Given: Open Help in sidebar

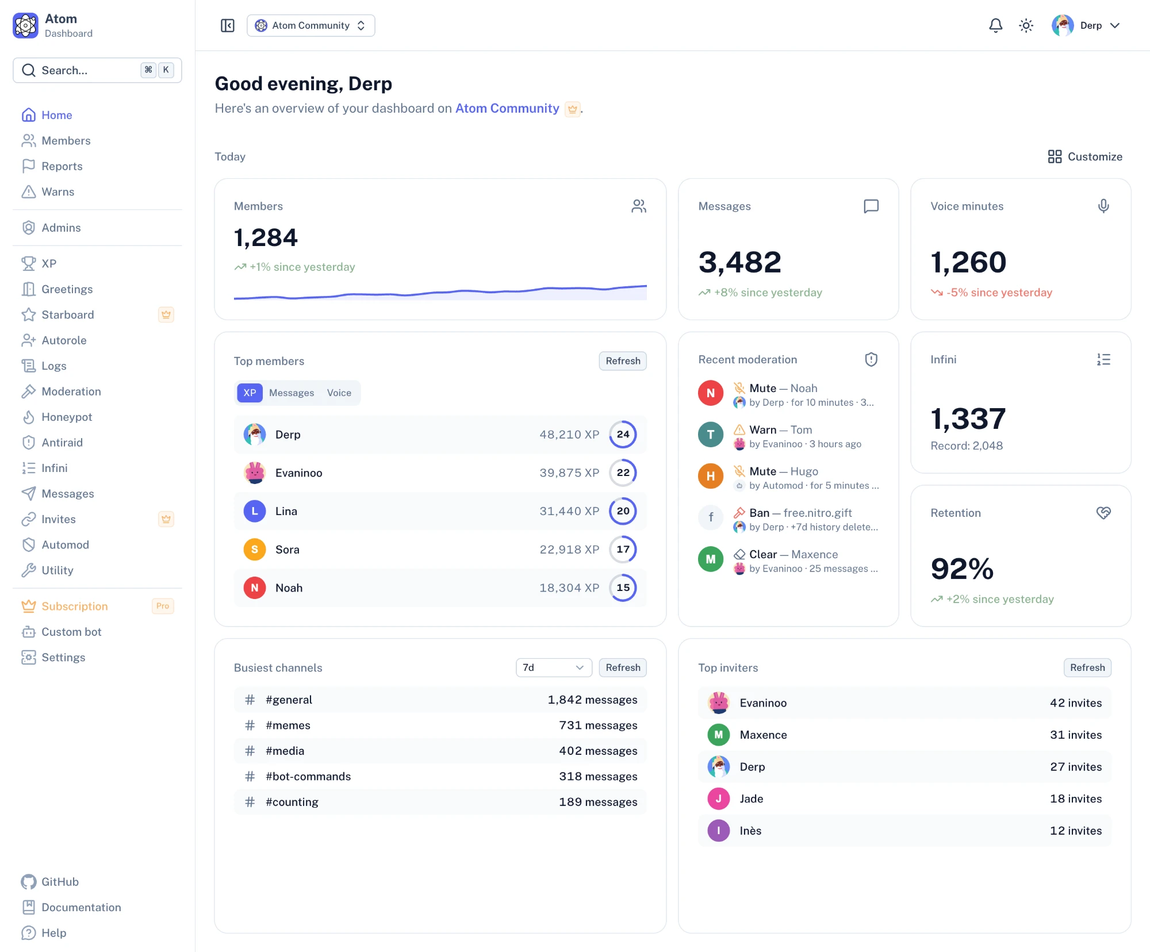Looking at the screenshot, I should pyautogui.click(x=97, y=933).
